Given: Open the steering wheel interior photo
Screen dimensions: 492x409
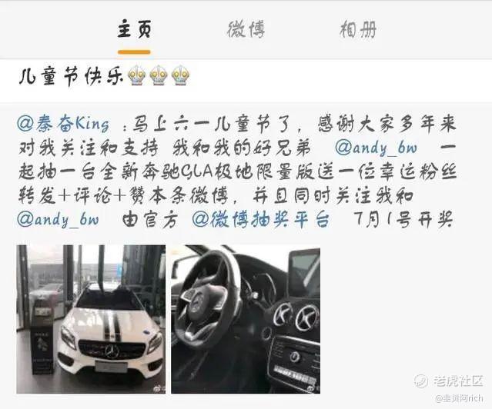Looking at the screenshot, I should pyautogui.click(x=246, y=319).
